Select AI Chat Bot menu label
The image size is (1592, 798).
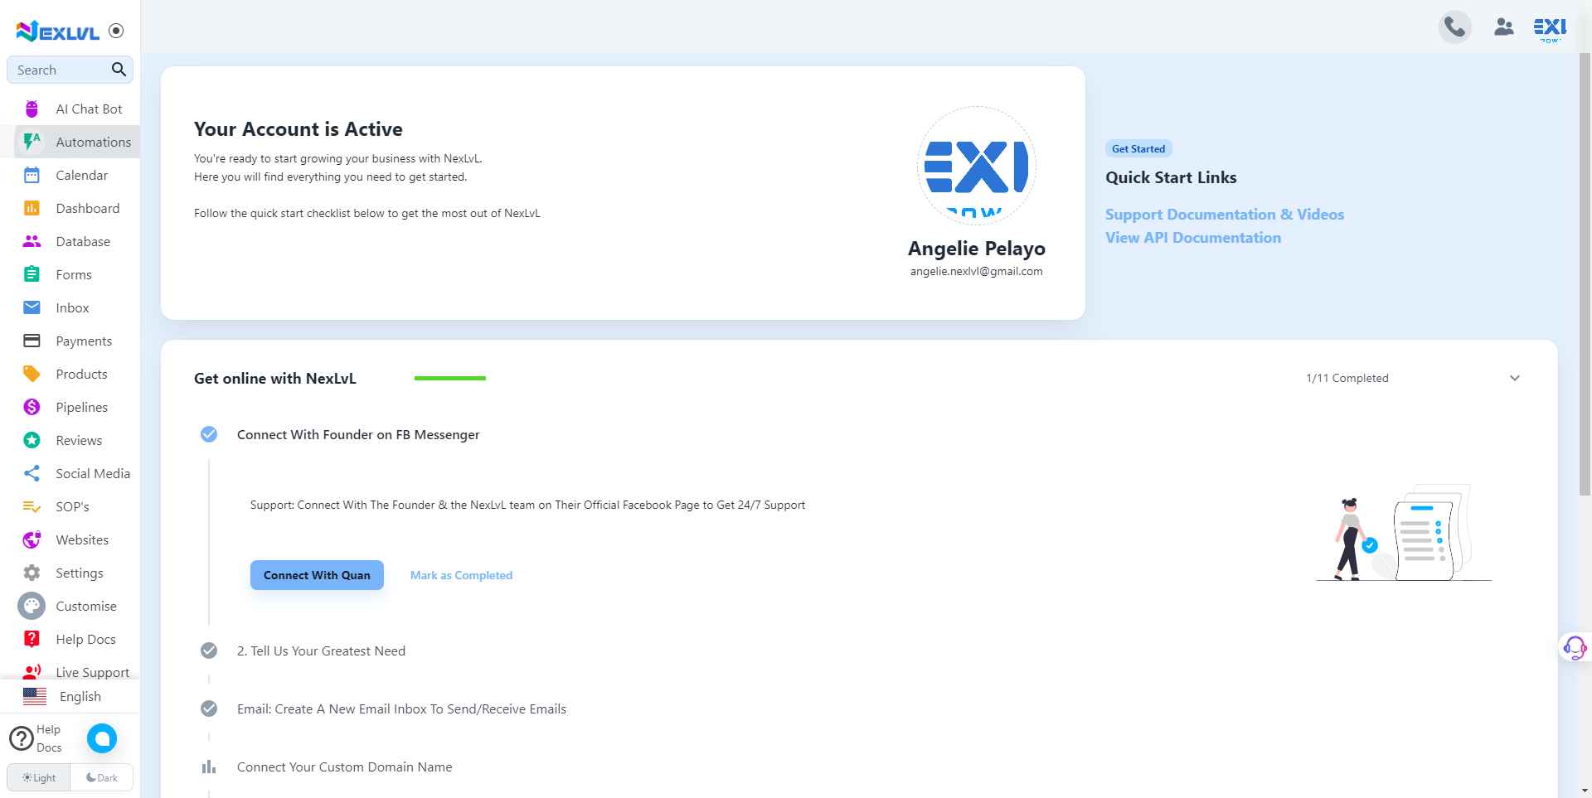click(x=89, y=109)
